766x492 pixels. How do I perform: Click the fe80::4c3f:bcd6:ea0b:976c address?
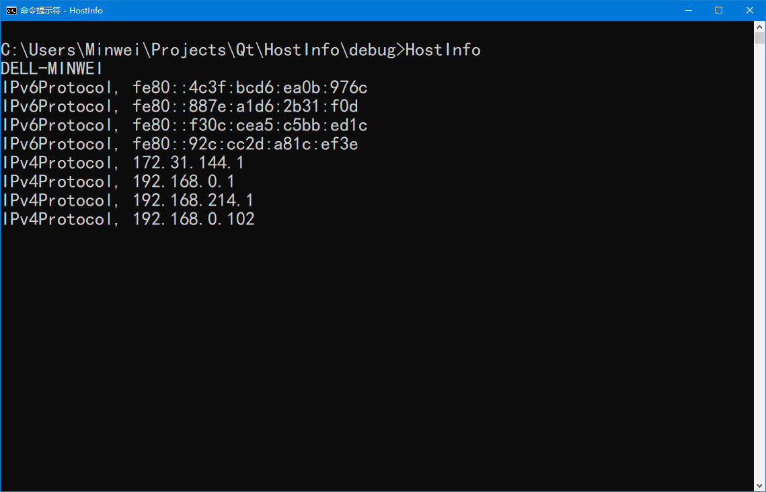(x=250, y=88)
